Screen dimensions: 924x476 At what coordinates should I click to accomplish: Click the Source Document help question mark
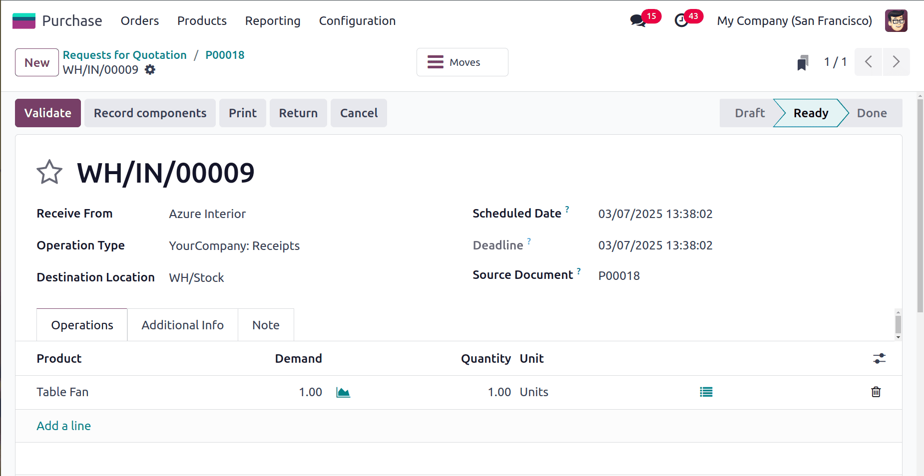(x=578, y=271)
